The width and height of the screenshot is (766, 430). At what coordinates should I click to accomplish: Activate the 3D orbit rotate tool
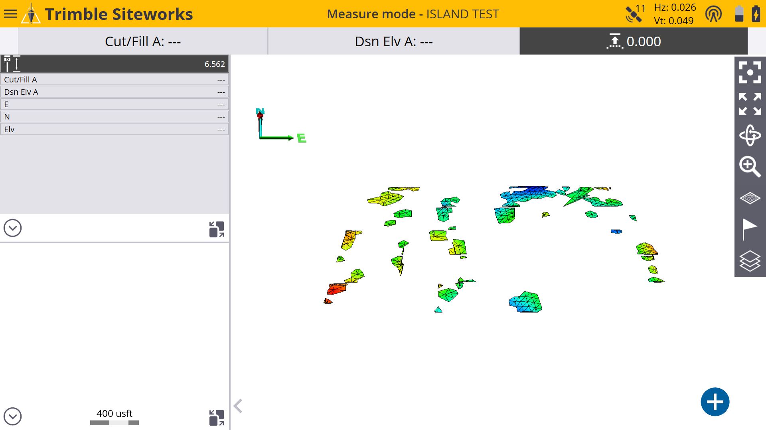click(750, 135)
